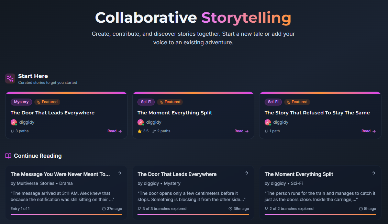Open Read on The Door That Leads Everywhere
388x224 pixels.
[114, 131]
